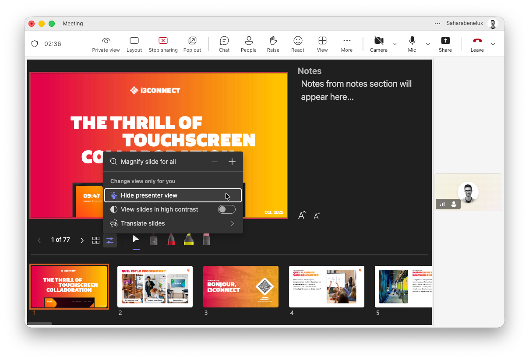Viewport: 529px width, 360px height.
Task: Open the React emoji menu
Action: click(298, 44)
